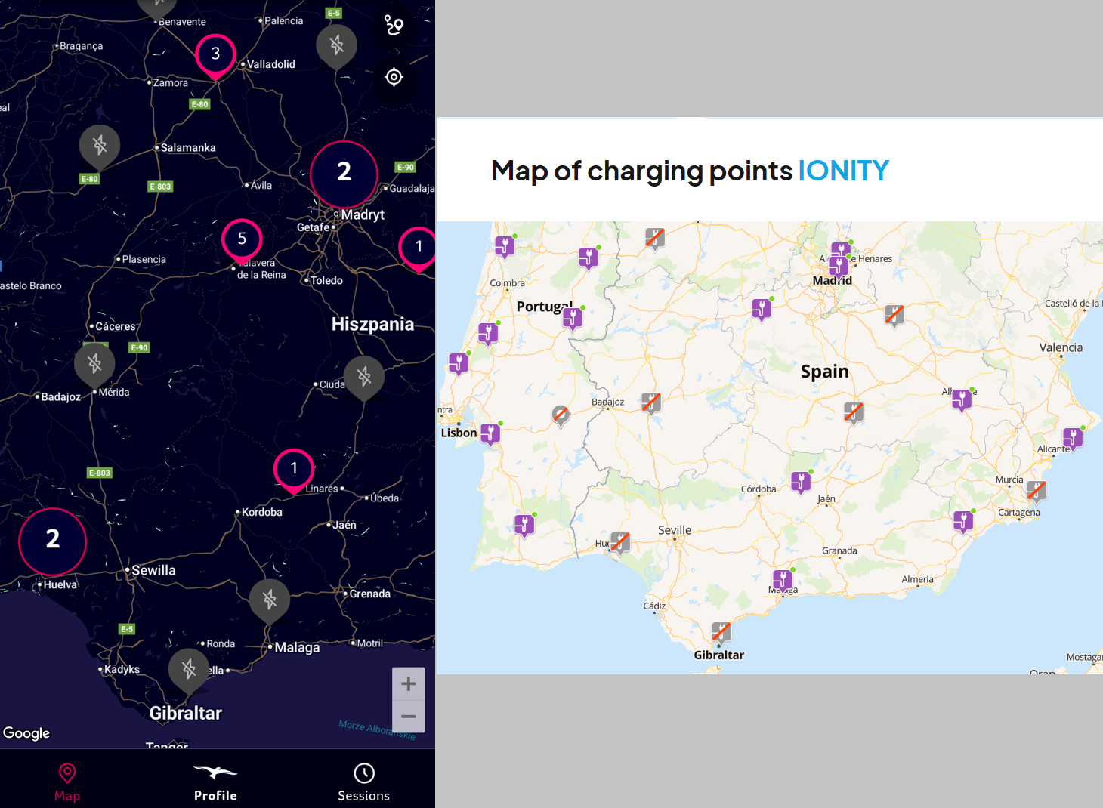Select purple charger pin west of Cartagena
This screenshot has width=1103, height=808.
[x=963, y=522]
